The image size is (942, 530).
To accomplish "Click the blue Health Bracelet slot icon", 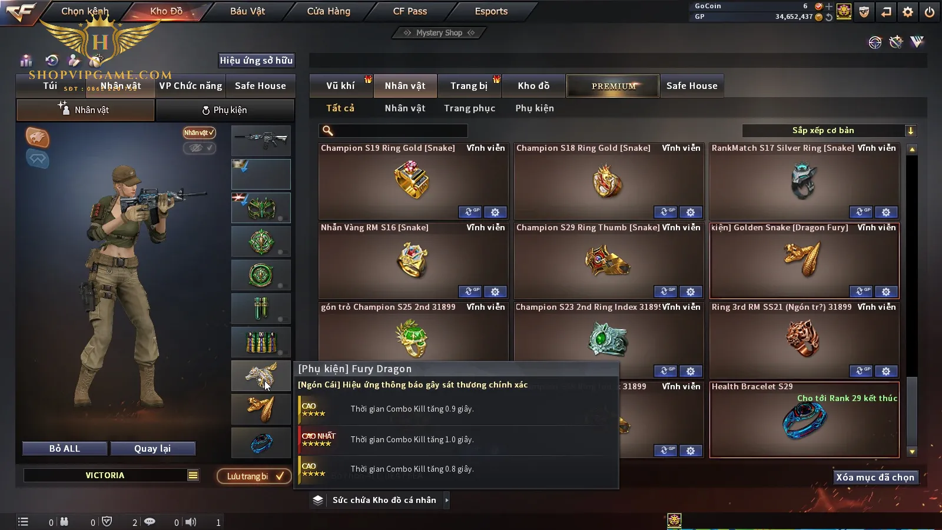I will pos(261,442).
